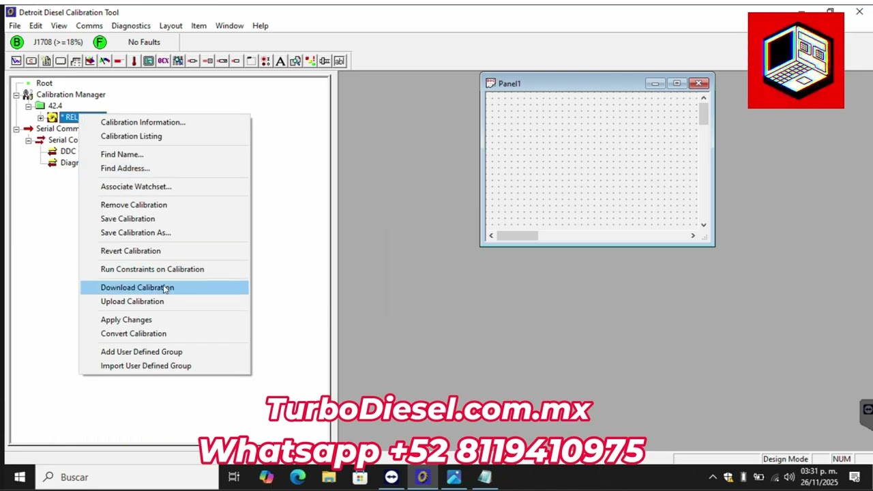Image resolution: width=873 pixels, height=491 pixels.
Task: Choose Revert Calibration menu entry
Action: pos(164,251)
